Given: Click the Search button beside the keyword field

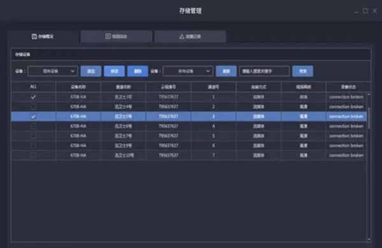Looking at the screenshot, I should click(302, 71).
